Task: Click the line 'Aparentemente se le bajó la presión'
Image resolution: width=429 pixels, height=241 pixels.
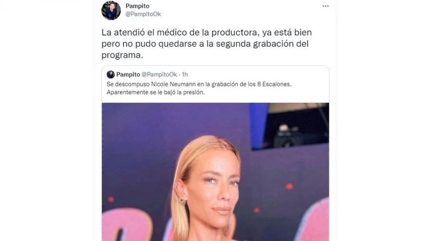Action: click(156, 92)
